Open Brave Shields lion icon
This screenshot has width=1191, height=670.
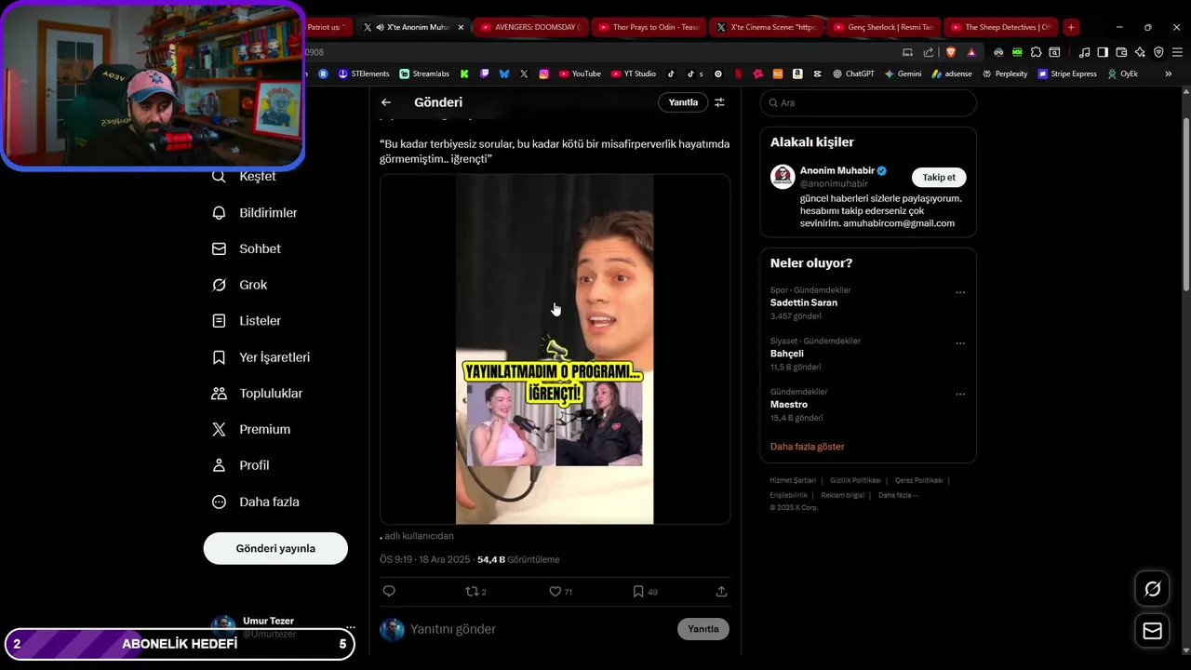(950, 52)
